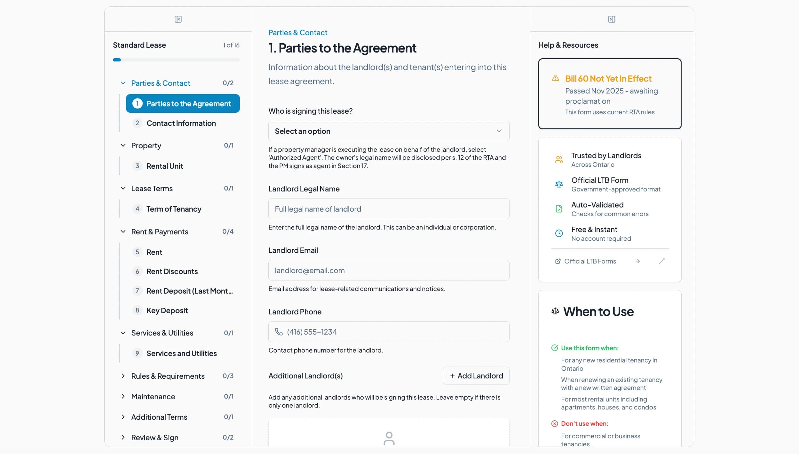Select step 1 Parties to the Agreement
This screenshot has height=454, width=799.
183,103
